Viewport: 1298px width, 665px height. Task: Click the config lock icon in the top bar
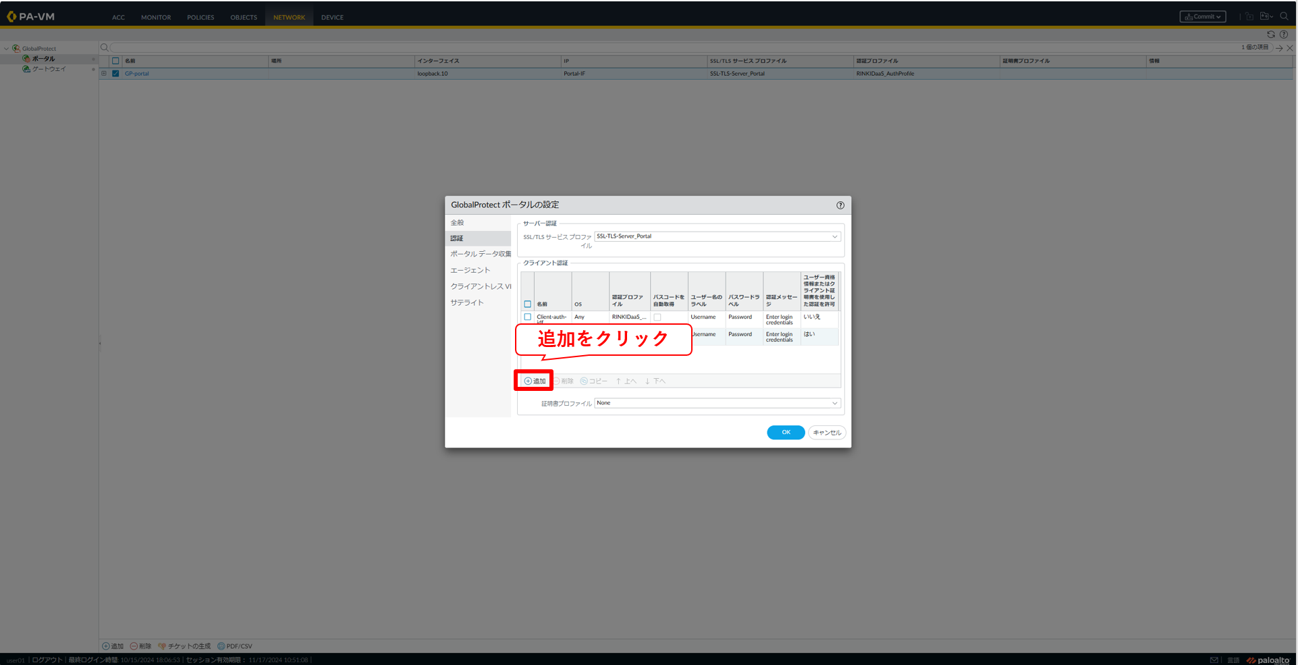[x=1249, y=16]
